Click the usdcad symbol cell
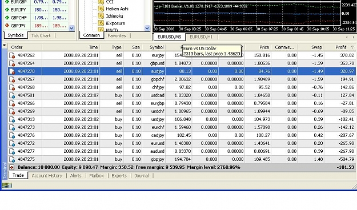The image size is (357, 210). coord(157,95)
